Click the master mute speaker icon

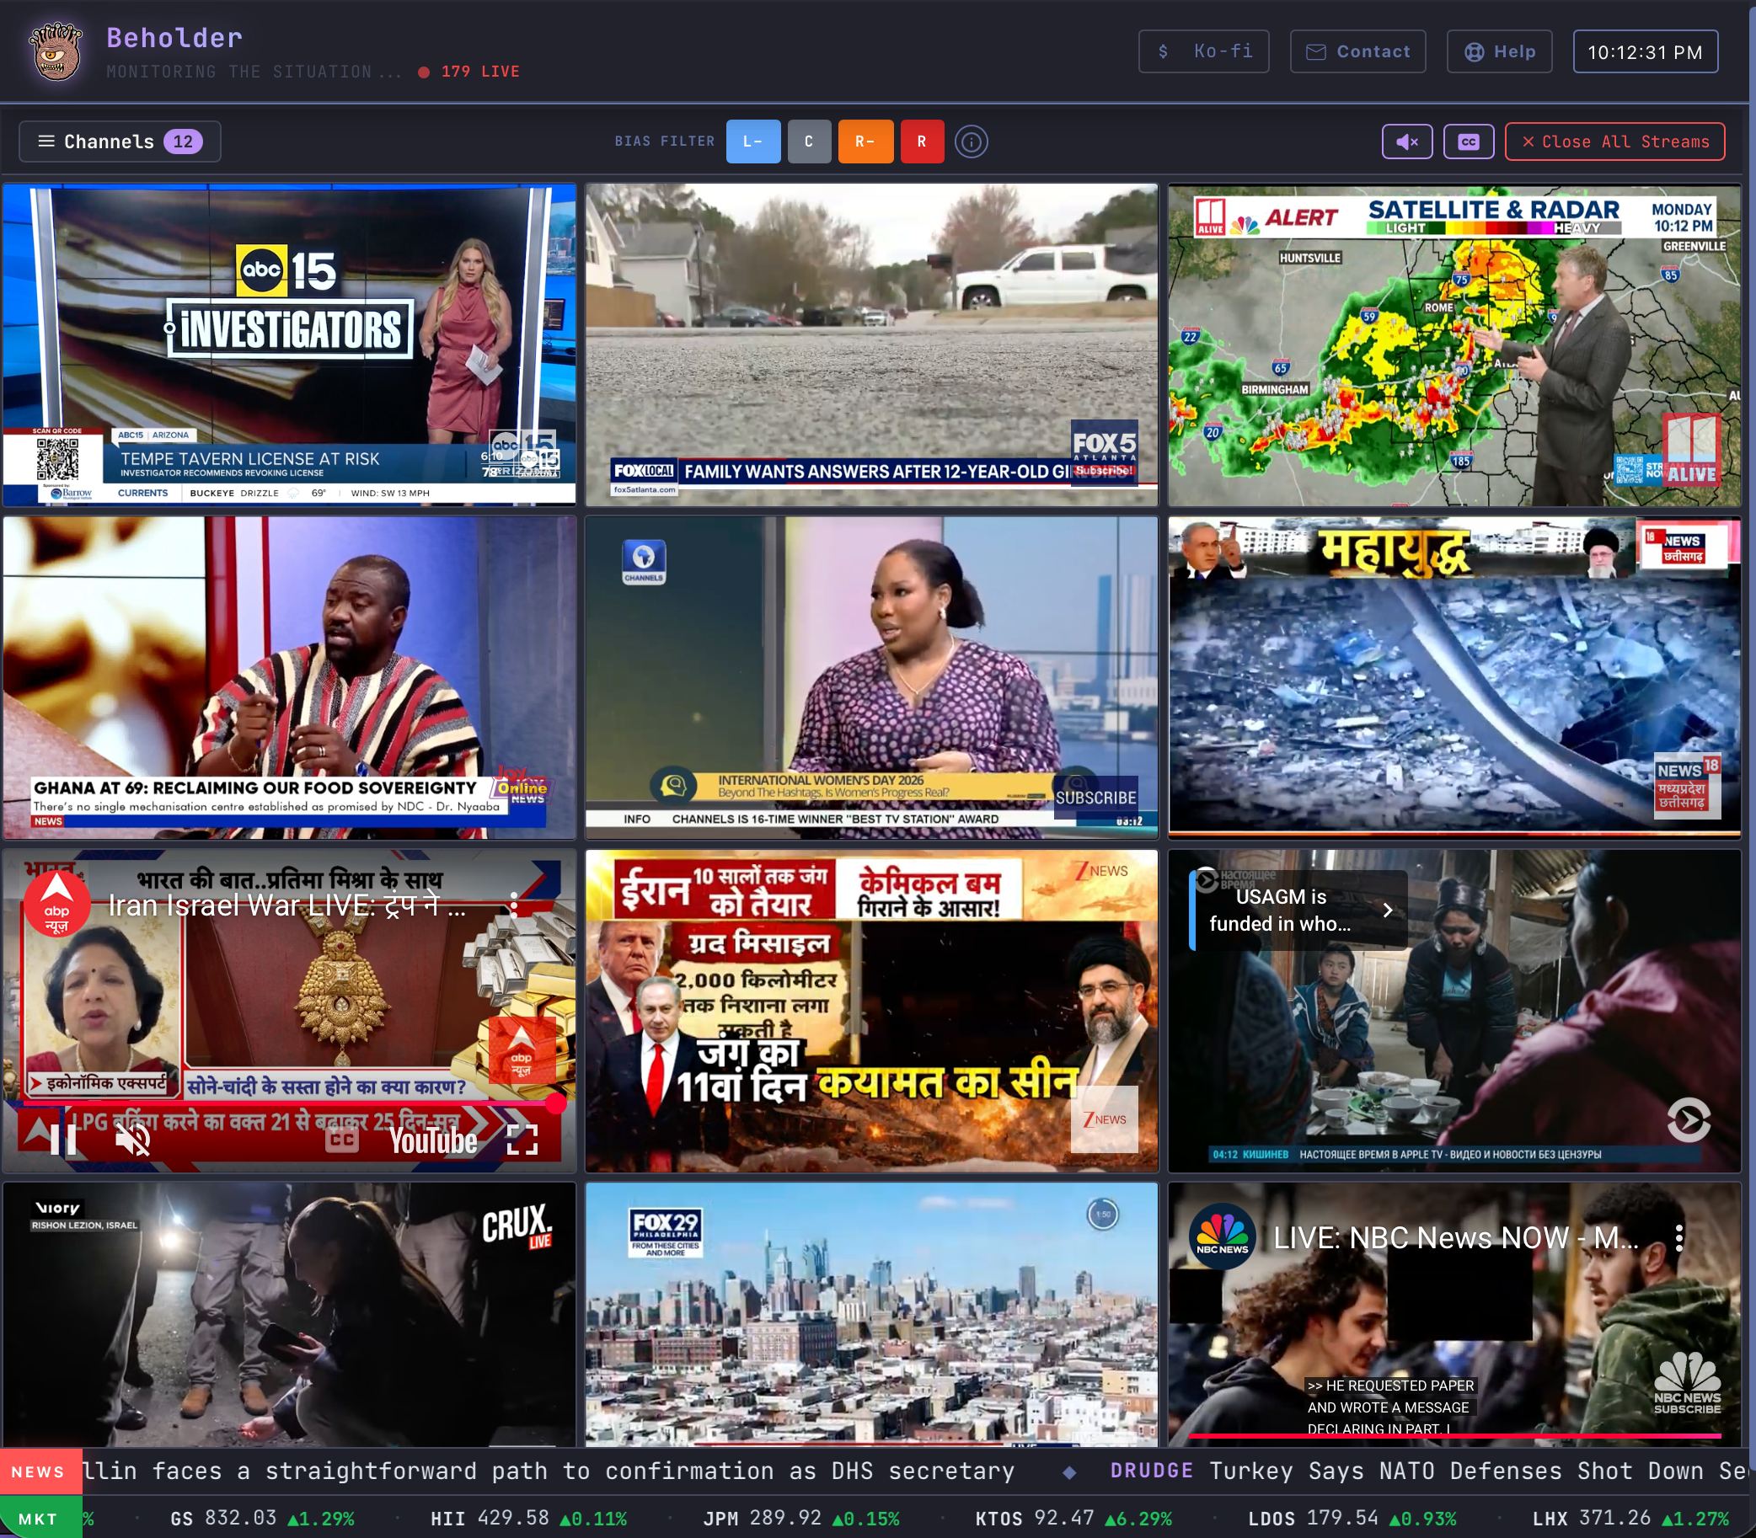[1405, 141]
